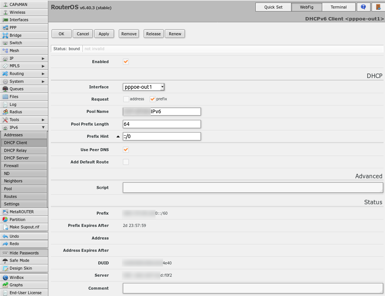Click the Cancel button
385x296 pixels.
[83, 34]
